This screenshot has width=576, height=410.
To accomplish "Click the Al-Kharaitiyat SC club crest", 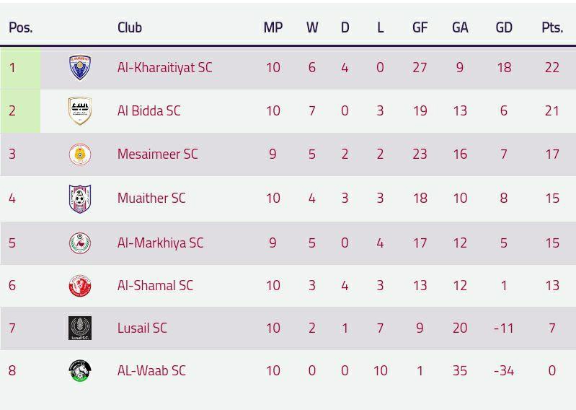I will tap(79, 68).
